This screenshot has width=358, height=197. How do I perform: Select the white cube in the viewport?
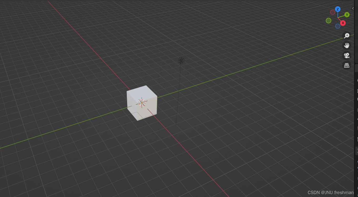142,103
